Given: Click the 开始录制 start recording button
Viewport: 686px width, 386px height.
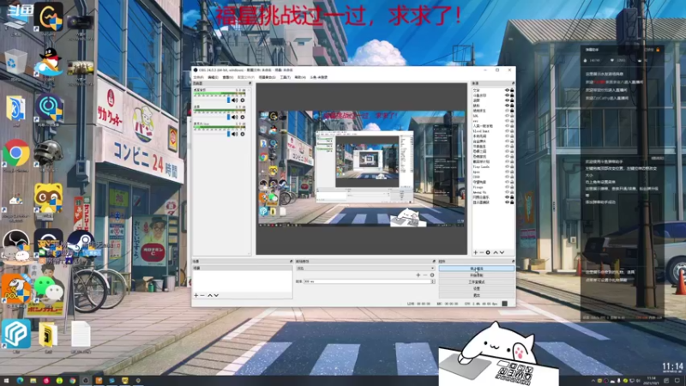Looking at the screenshot, I should 477,275.
